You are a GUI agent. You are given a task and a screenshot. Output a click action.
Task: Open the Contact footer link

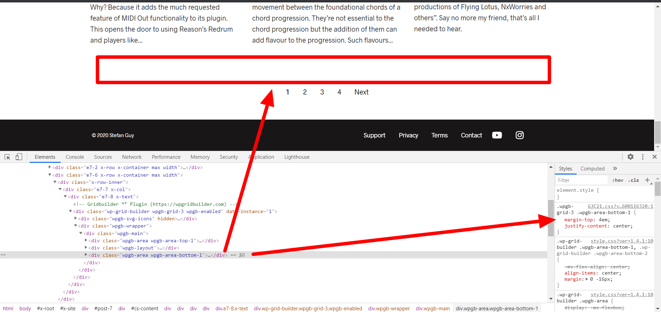pyautogui.click(x=472, y=135)
